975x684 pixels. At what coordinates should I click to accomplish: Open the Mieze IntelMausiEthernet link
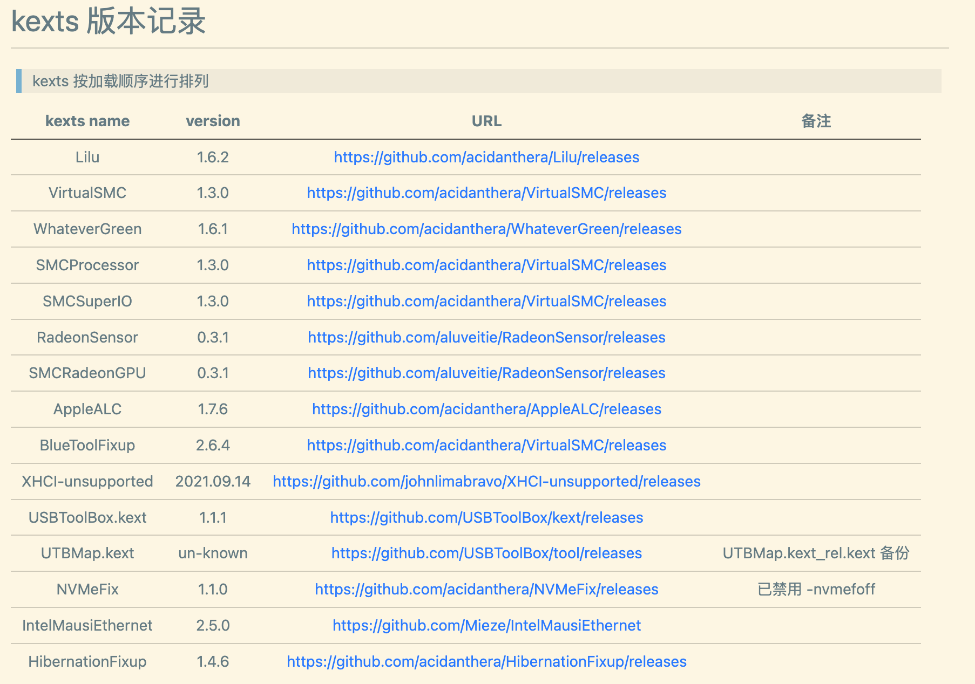click(486, 625)
